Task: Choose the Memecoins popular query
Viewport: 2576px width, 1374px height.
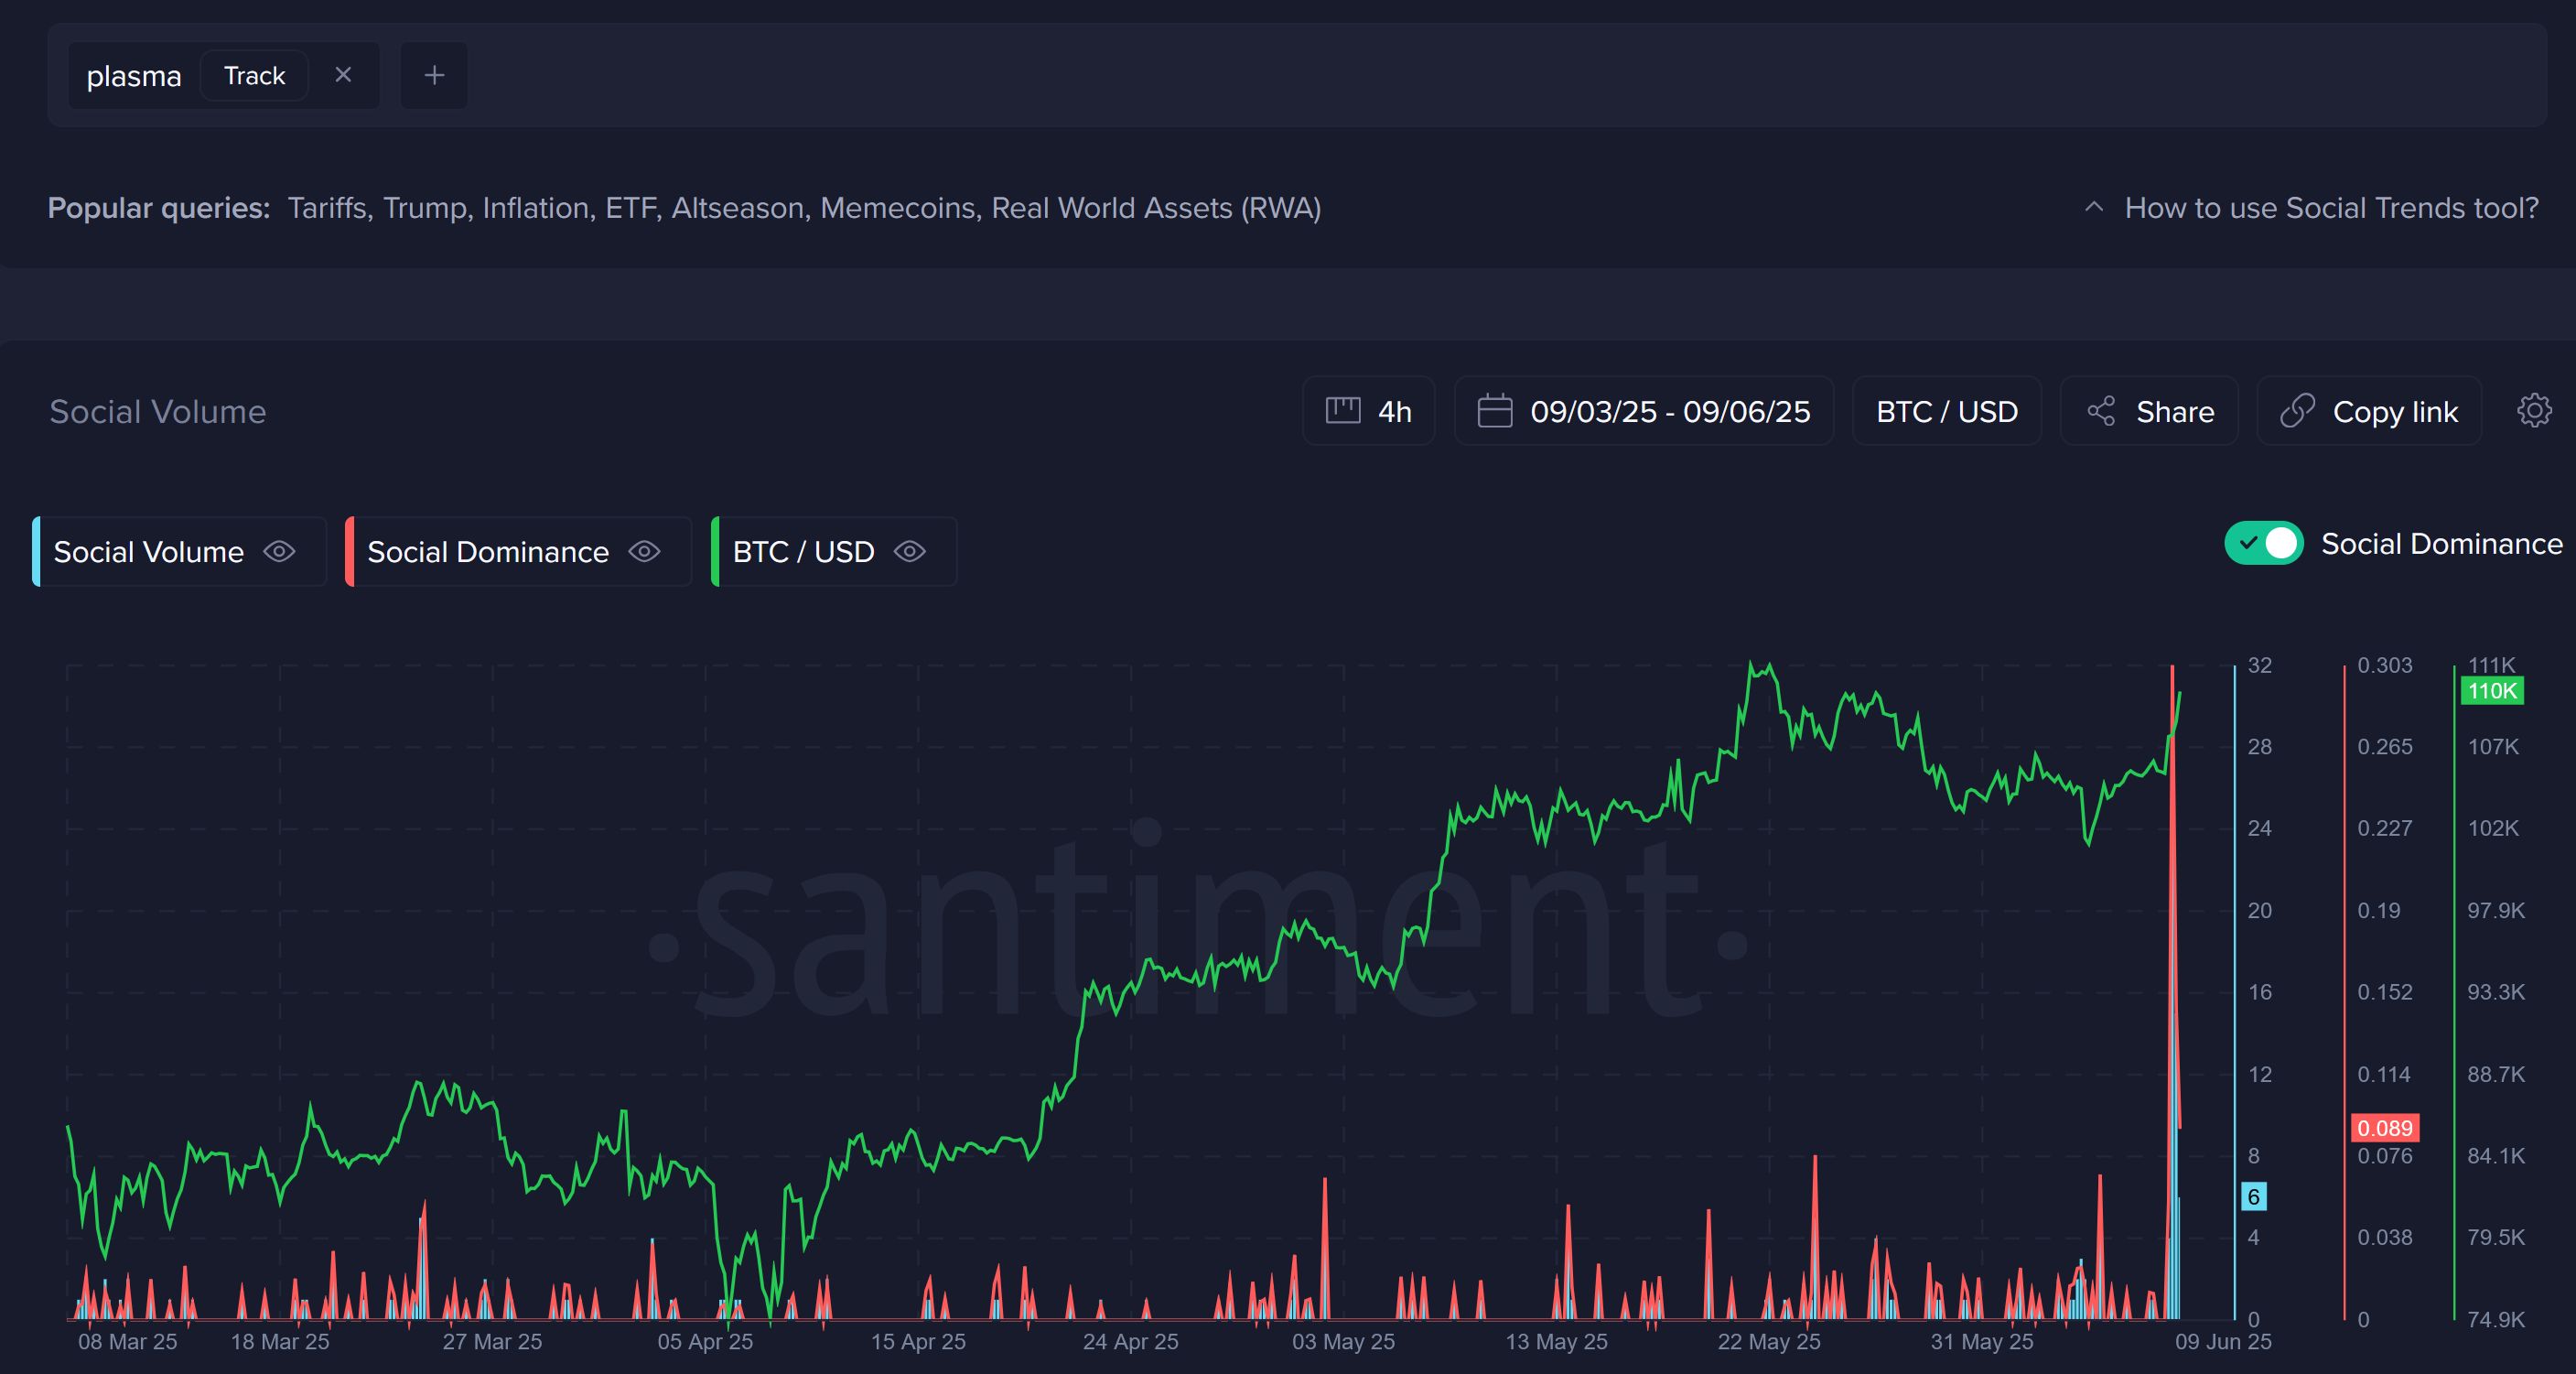Action: pyautogui.click(x=899, y=208)
